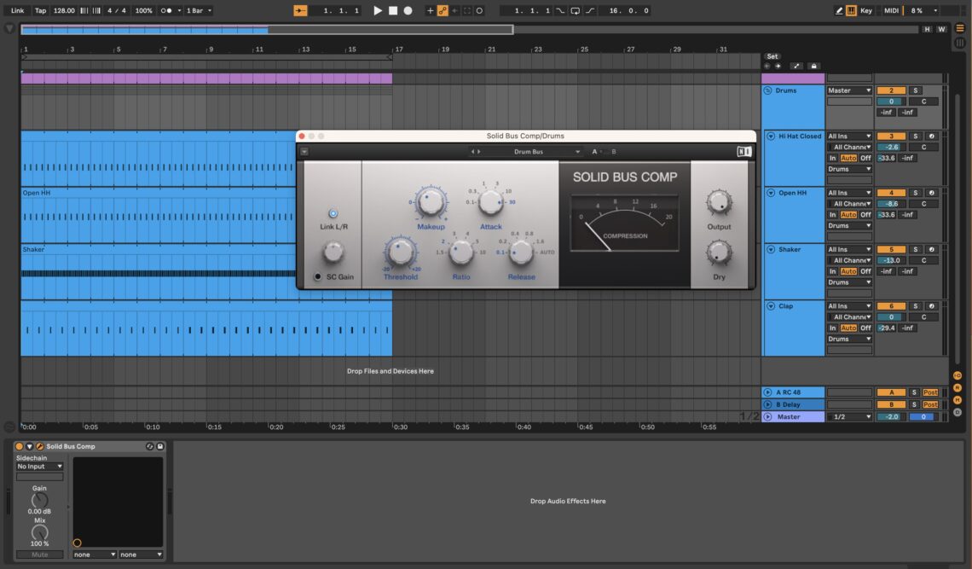Collapse the Drums group track

point(767,90)
